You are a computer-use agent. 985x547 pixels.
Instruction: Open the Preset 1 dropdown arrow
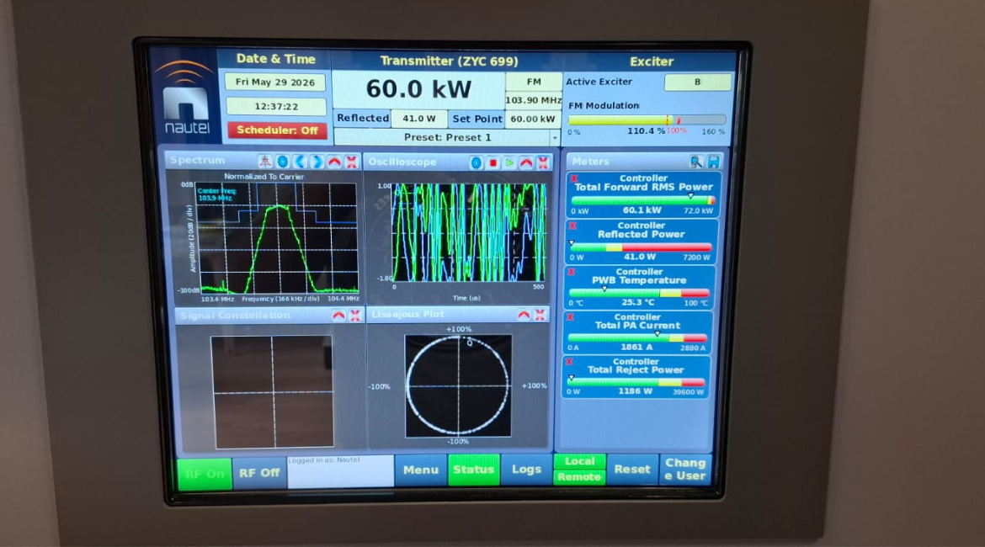555,137
